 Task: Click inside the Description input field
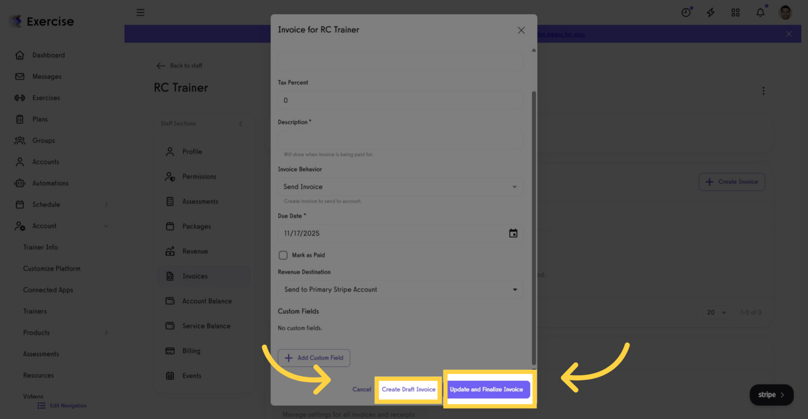[400, 140]
